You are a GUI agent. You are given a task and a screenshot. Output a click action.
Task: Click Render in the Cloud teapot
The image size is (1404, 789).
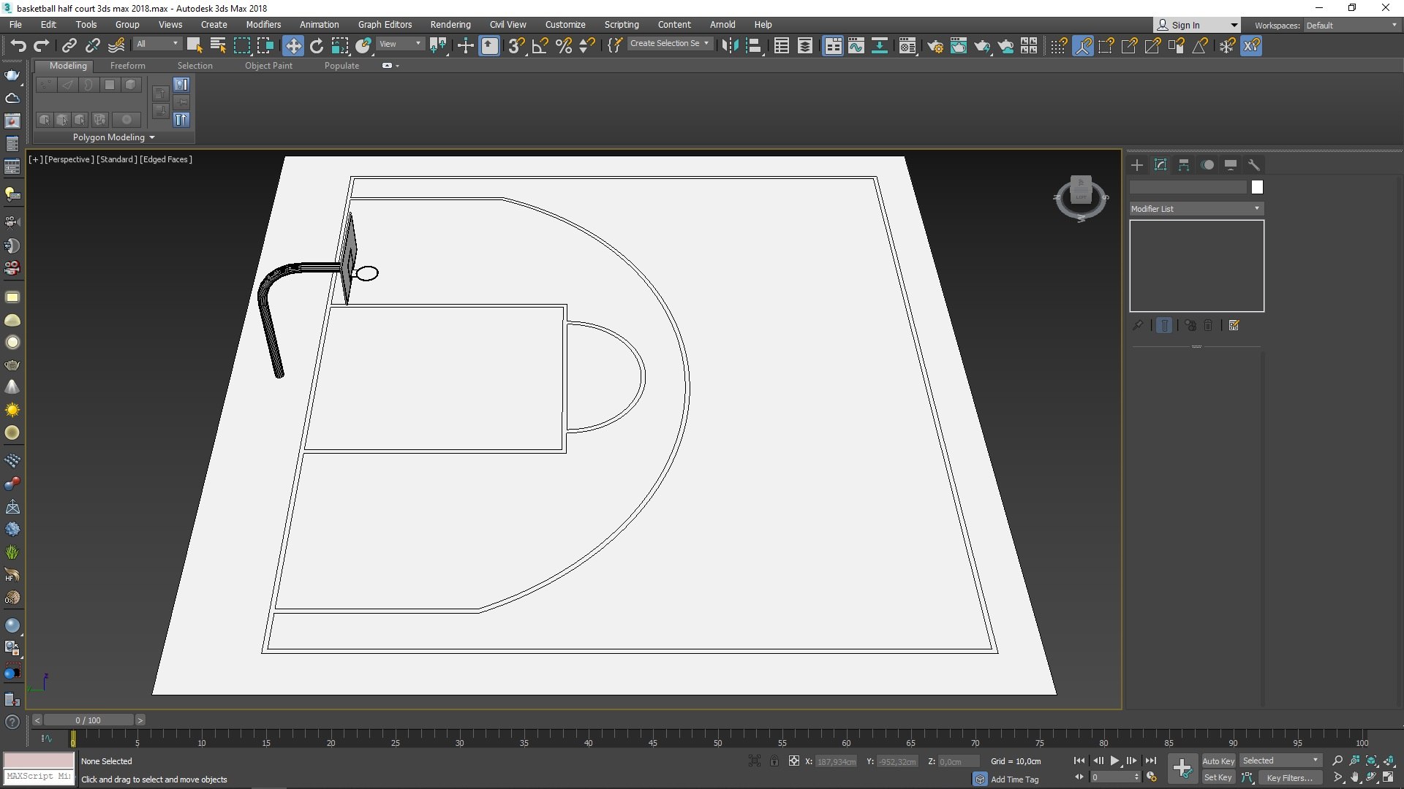click(1006, 45)
